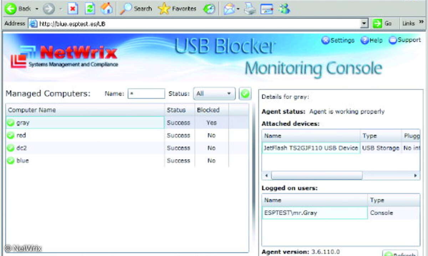Image resolution: width=428 pixels, height=256 pixels.
Task: Sort by Blocked column header
Action: (211, 110)
